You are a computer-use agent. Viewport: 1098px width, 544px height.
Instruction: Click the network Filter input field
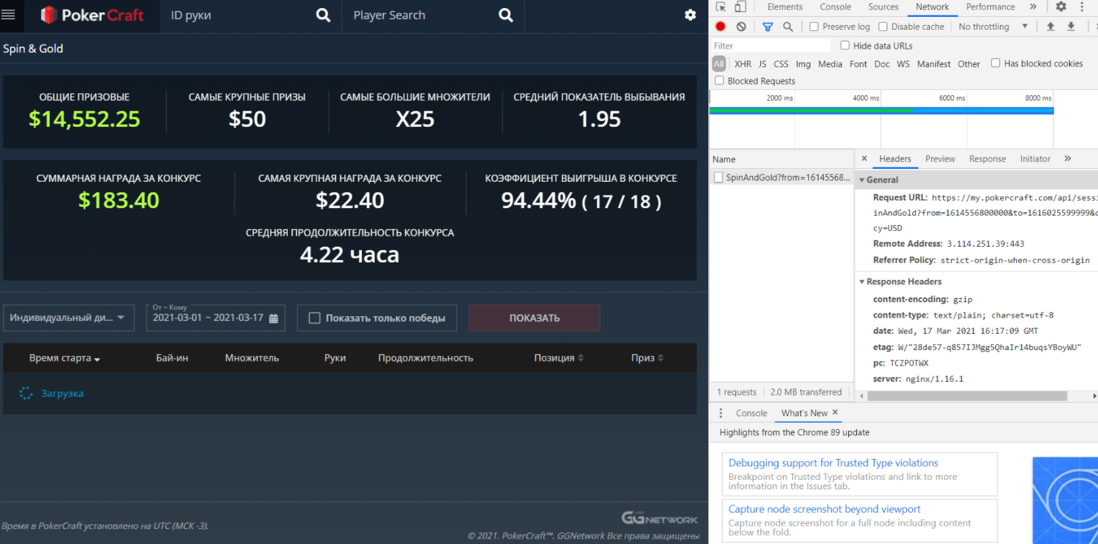pyautogui.click(x=770, y=46)
